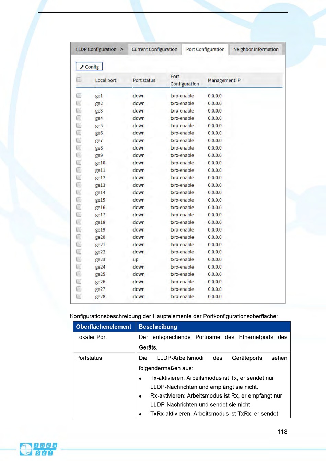Select the Port Configuration tab
The width and height of the screenshot is (326, 461).
[205, 49]
